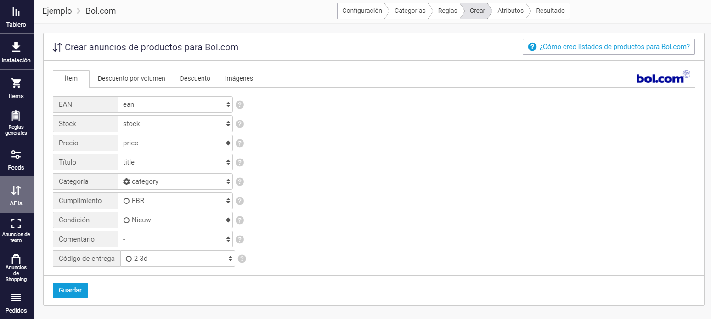Click the Condición field label
The image size is (711, 319).
(85, 220)
